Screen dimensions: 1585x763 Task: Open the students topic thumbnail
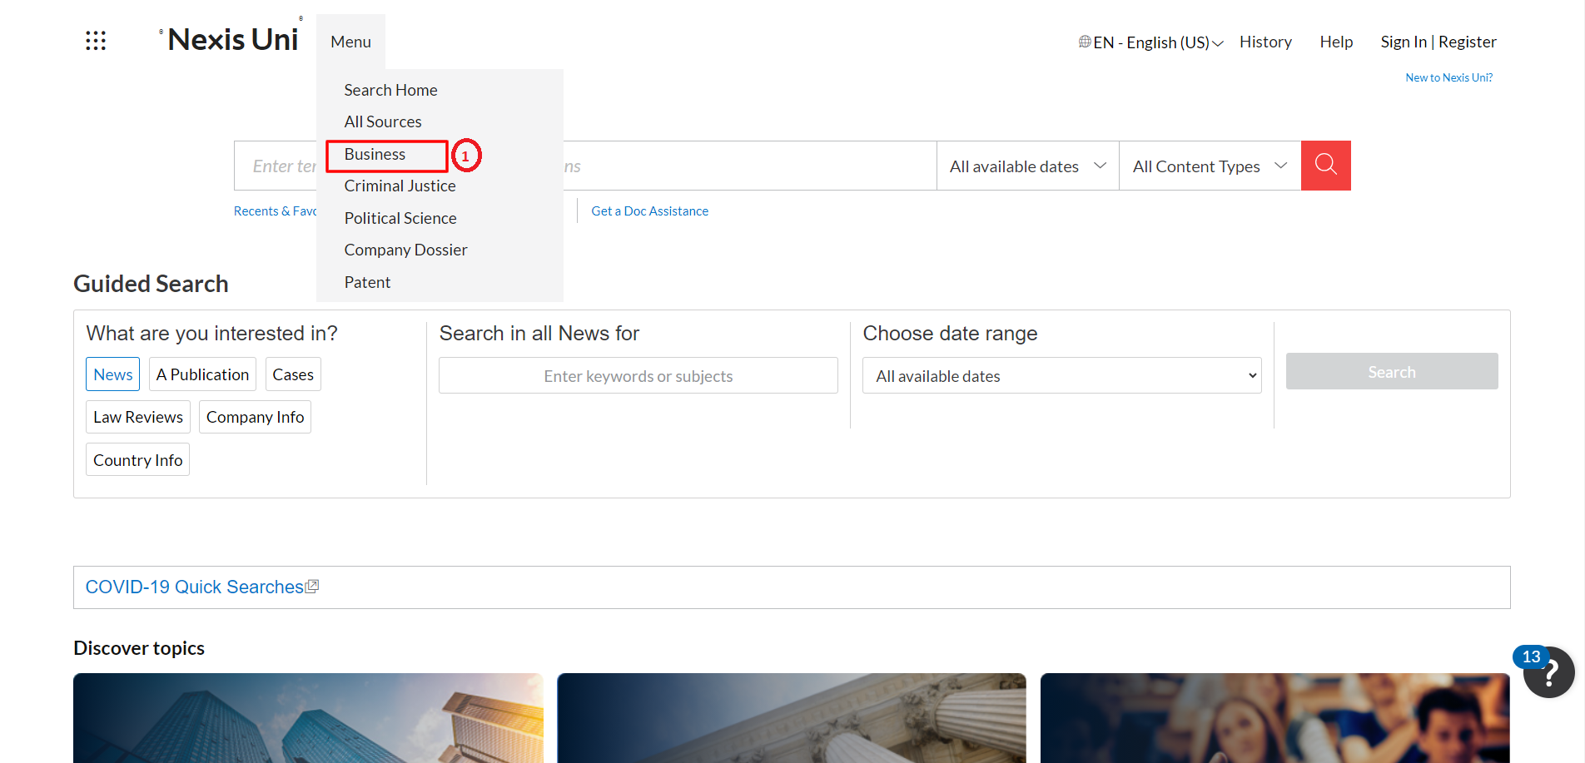(x=1274, y=718)
